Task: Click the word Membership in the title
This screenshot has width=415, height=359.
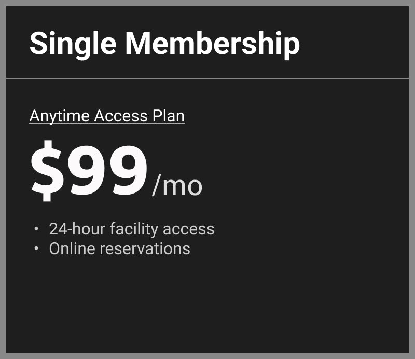Action: click(x=212, y=43)
